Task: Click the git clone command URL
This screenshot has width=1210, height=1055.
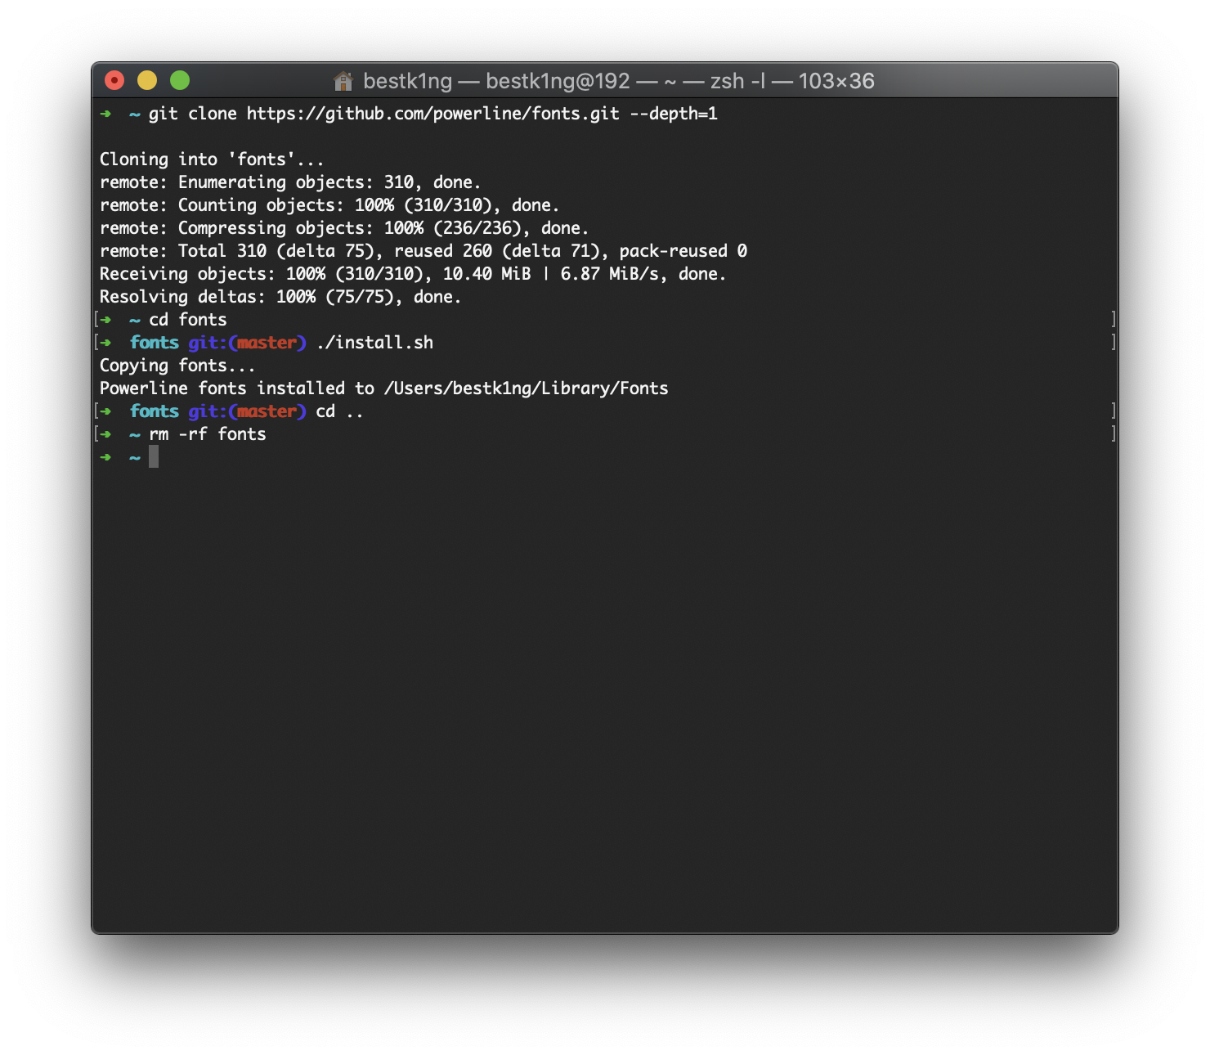Action: coord(433,114)
